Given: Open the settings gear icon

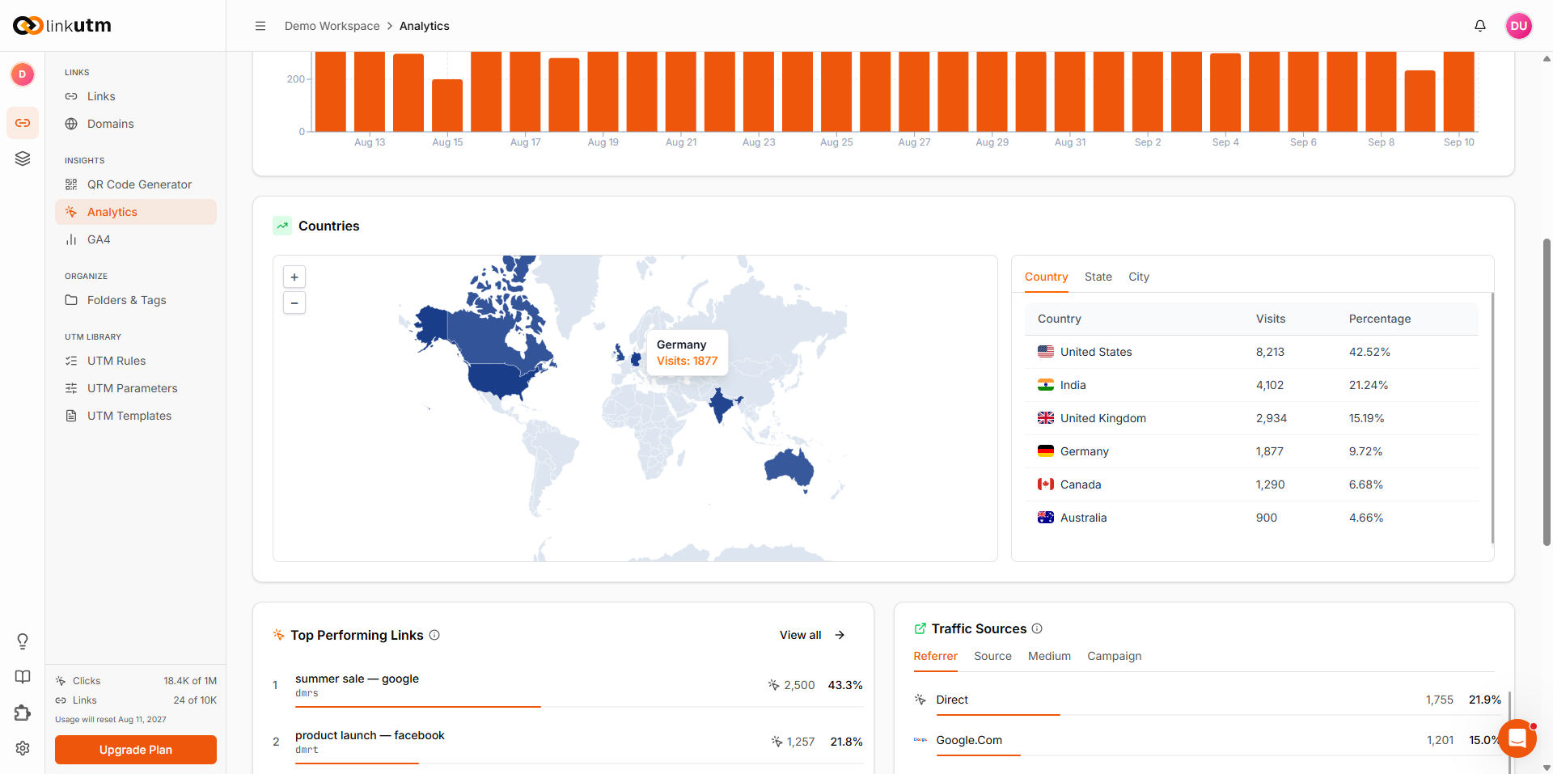Looking at the screenshot, I should (x=23, y=748).
